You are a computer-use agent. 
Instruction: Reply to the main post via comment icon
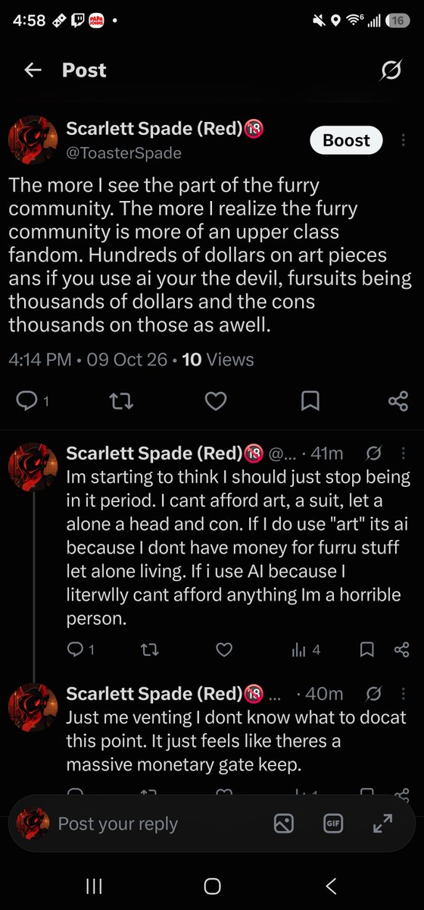[27, 401]
